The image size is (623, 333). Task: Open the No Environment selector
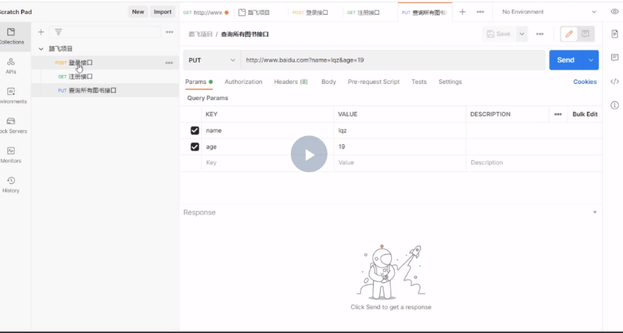[549, 12]
